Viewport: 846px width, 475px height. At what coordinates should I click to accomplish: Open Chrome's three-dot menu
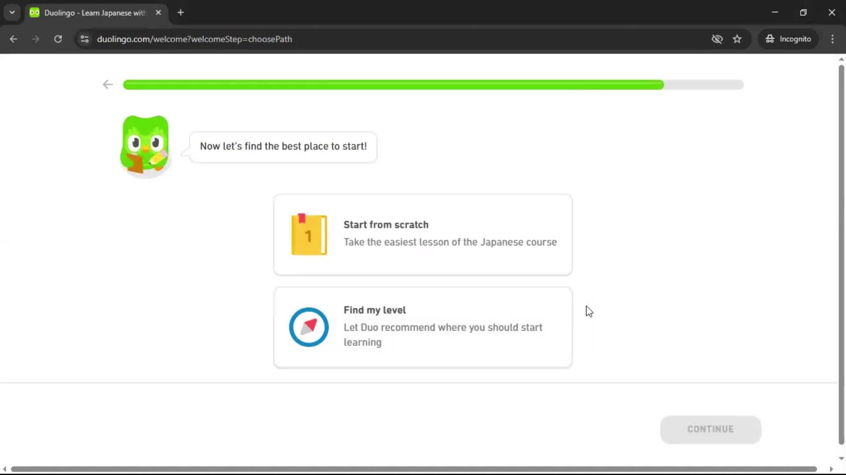(832, 39)
